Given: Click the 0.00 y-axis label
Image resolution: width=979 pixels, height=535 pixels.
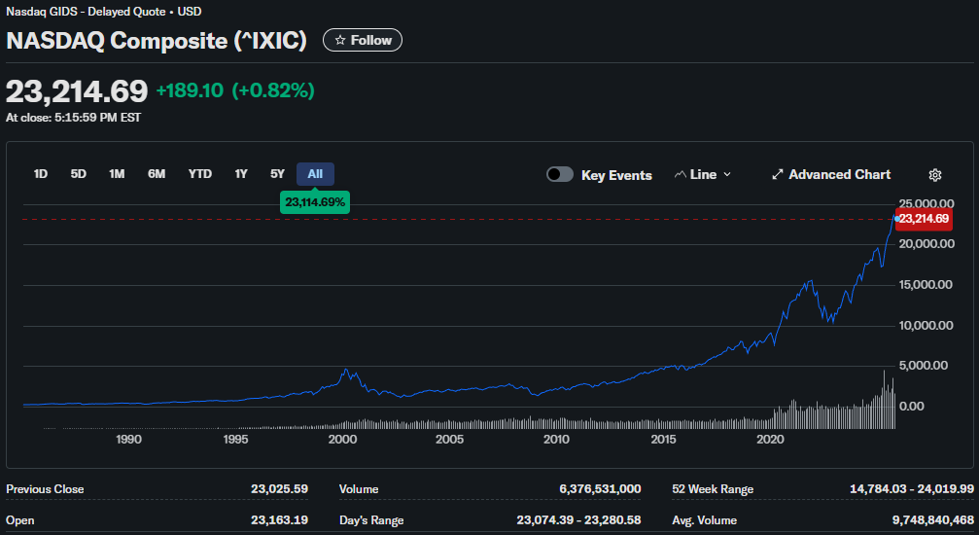Looking at the screenshot, I should 912,407.
